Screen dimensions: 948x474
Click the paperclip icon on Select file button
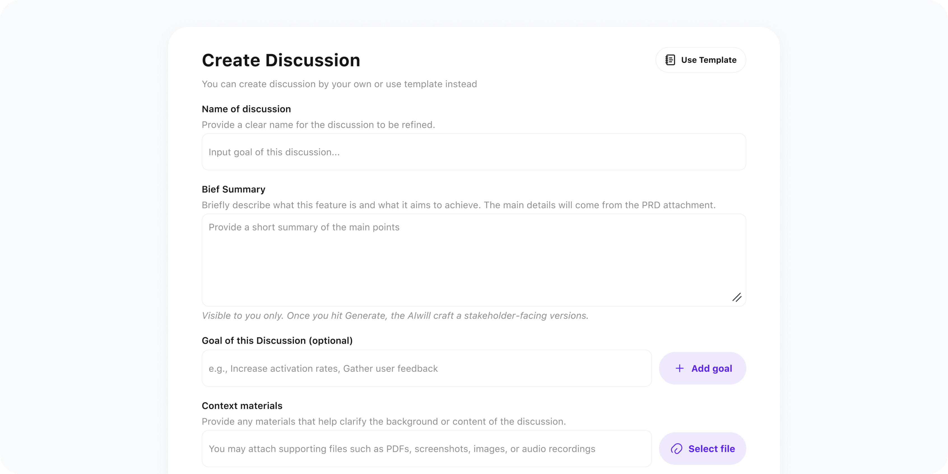click(x=677, y=449)
